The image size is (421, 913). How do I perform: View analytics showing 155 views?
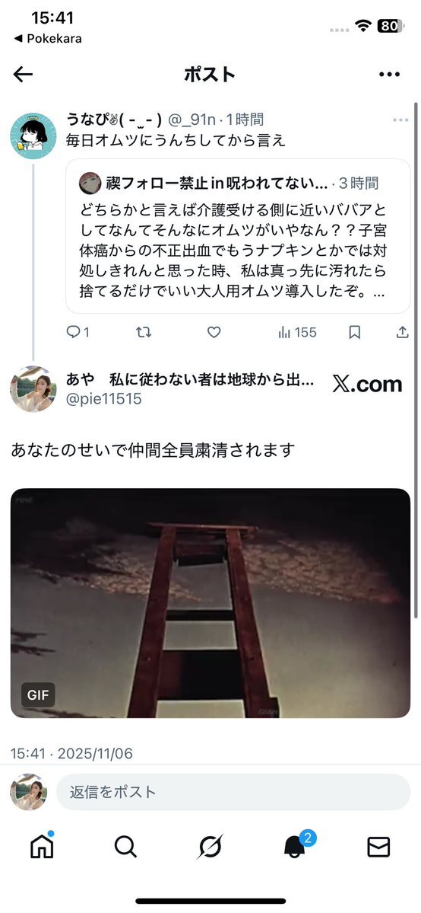pyautogui.click(x=297, y=332)
